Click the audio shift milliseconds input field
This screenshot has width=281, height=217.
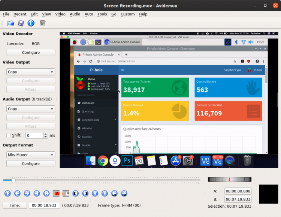coord(35,135)
